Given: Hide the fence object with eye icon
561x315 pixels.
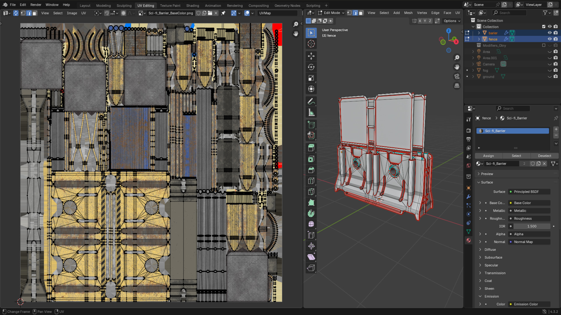Looking at the screenshot, I should pyautogui.click(x=550, y=39).
